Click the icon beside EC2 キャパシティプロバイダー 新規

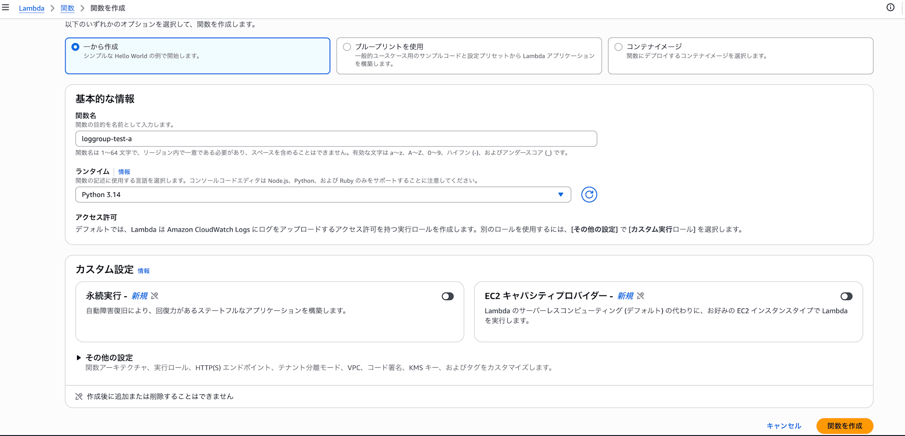pos(640,296)
